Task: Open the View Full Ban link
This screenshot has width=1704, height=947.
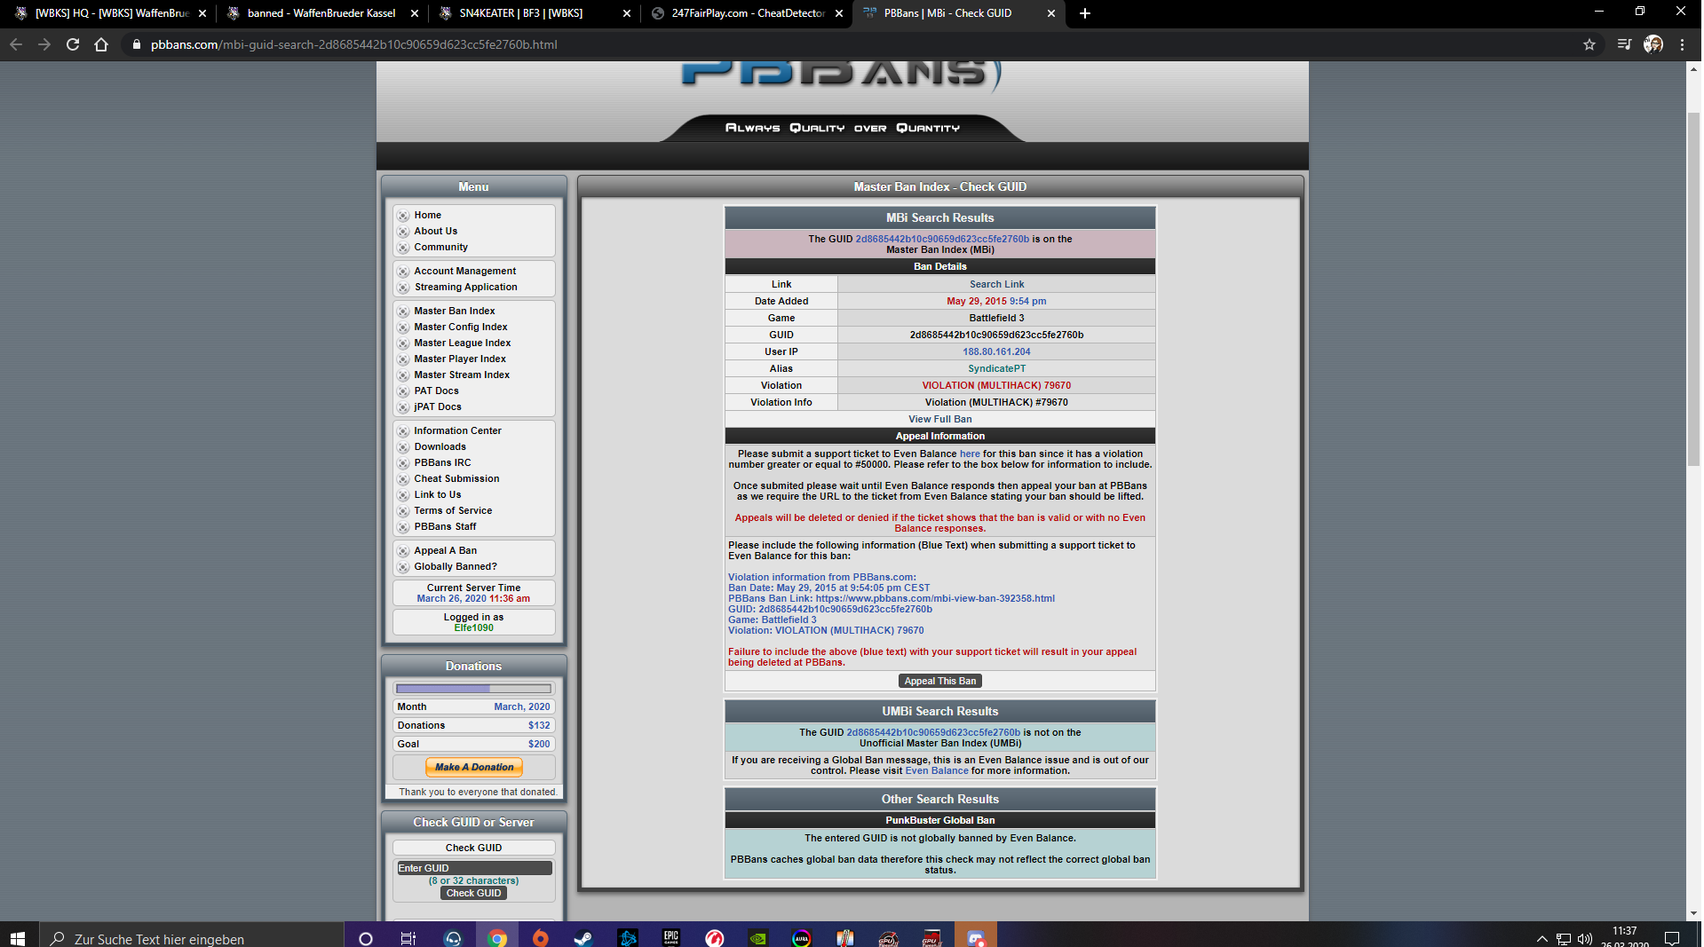Action: pos(939,419)
